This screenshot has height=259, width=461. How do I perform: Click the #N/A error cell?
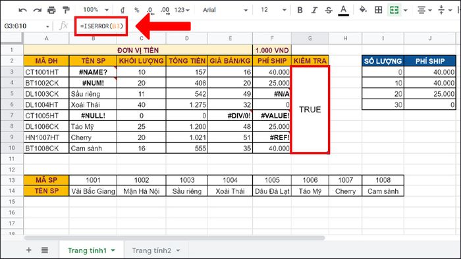(272, 93)
